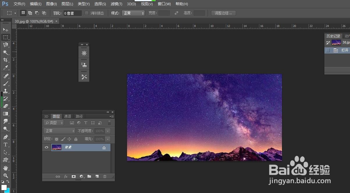Open the Layers panel flyout menu

pyautogui.click(x=112, y=116)
